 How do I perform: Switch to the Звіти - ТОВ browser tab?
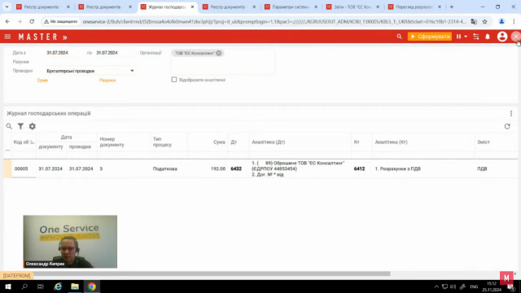point(352,7)
